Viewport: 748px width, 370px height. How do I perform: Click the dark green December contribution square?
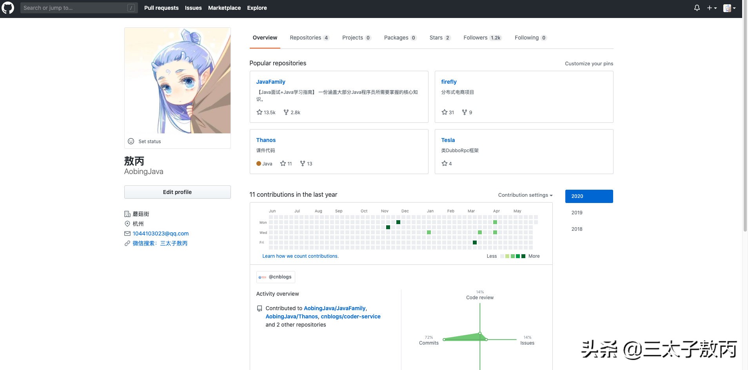[398, 222]
